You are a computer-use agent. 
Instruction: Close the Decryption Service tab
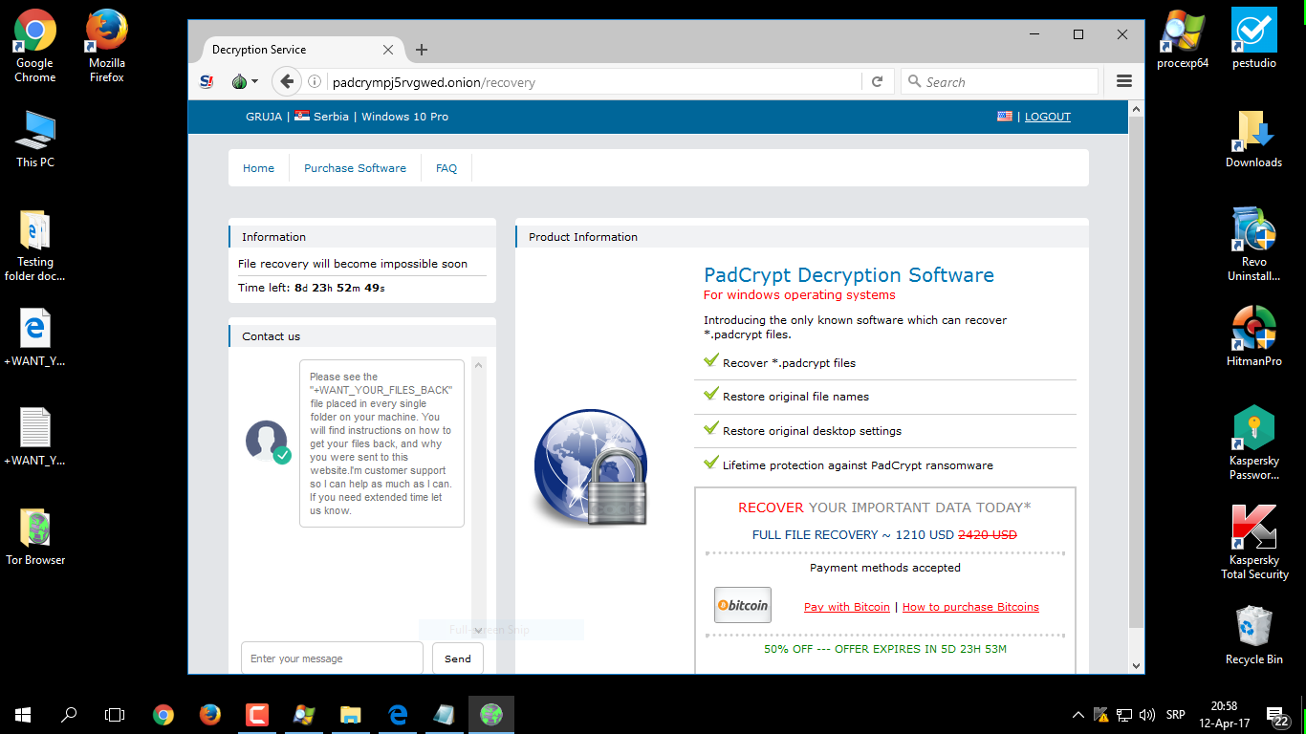(x=388, y=50)
